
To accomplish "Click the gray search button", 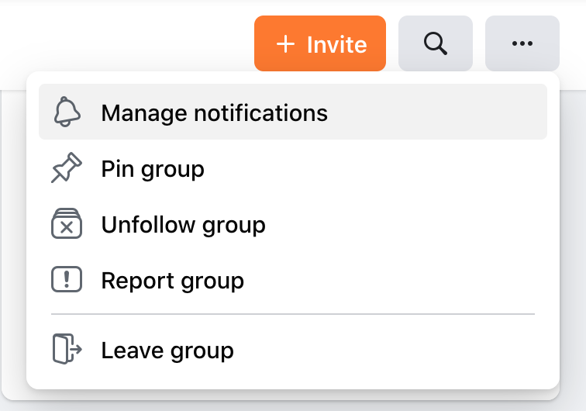I will tap(436, 43).
